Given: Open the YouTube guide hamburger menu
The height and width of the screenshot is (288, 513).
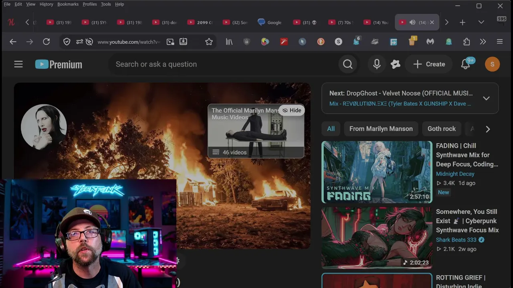Looking at the screenshot, I should [18, 64].
